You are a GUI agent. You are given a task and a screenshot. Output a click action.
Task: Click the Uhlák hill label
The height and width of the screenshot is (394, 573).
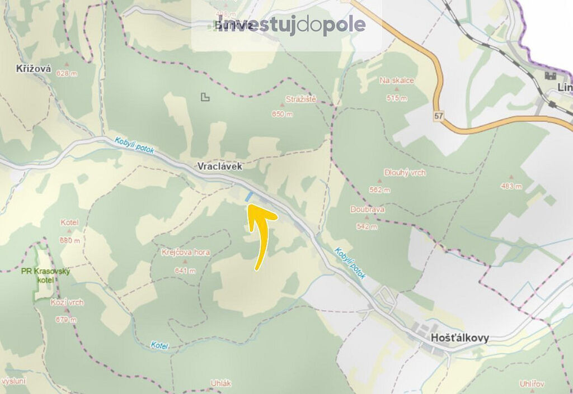pyautogui.click(x=221, y=383)
